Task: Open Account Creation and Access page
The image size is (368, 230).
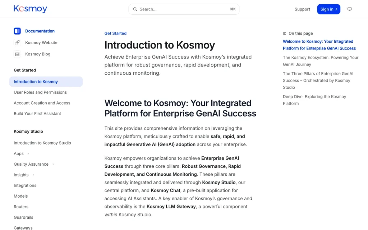Action: [x=42, y=103]
